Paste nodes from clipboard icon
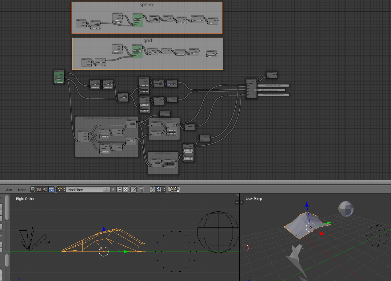391x281 pixels. point(177,189)
